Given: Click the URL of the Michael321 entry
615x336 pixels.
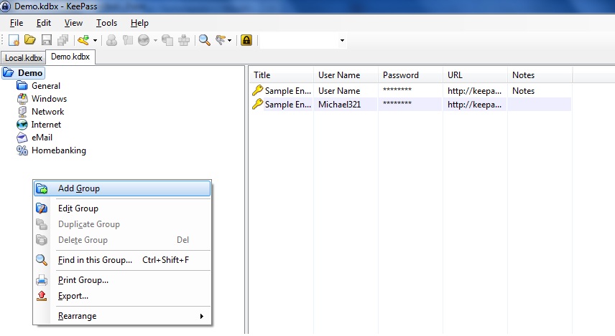Looking at the screenshot, I should pyautogui.click(x=475, y=105).
